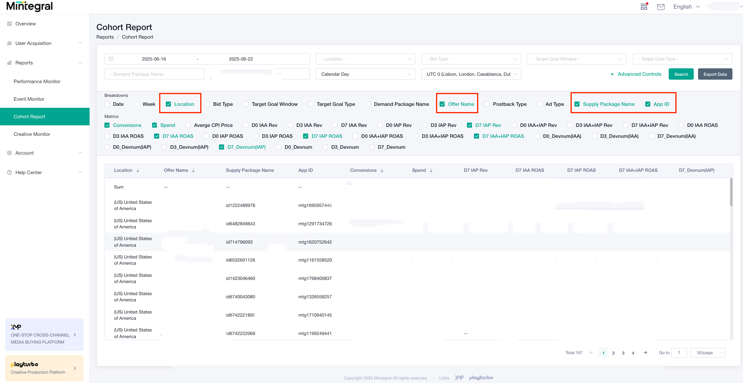The width and height of the screenshot is (743, 383).
Task: Open the timezone selector dropdown
Action: click(x=471, y=74)
